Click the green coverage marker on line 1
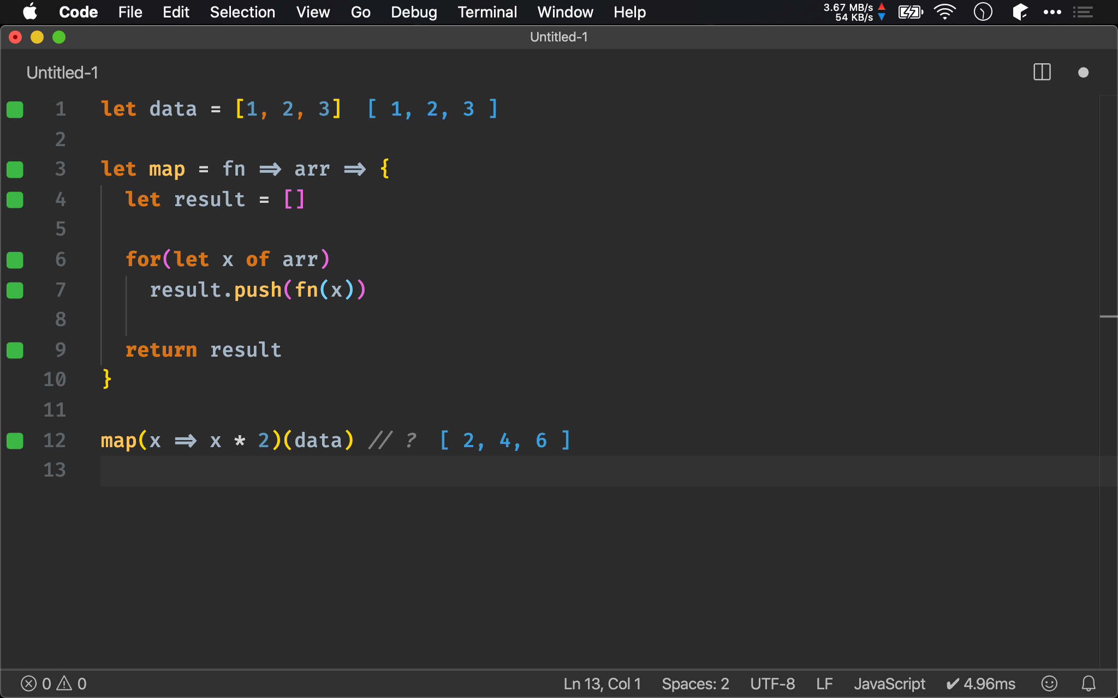 15,110
